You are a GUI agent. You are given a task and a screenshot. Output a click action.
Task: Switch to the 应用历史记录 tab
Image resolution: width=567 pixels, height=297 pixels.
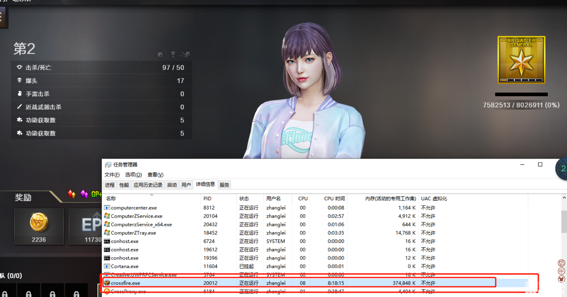coord(148,185)
